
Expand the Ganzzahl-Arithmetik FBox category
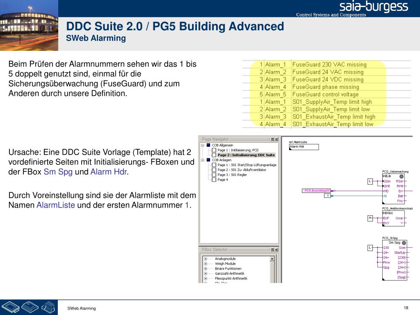pyautogui.click(x=205, y=274)
